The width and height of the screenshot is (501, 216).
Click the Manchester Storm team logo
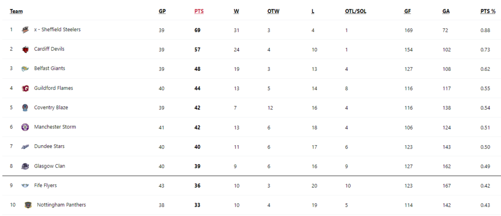[x=25, y=127]
